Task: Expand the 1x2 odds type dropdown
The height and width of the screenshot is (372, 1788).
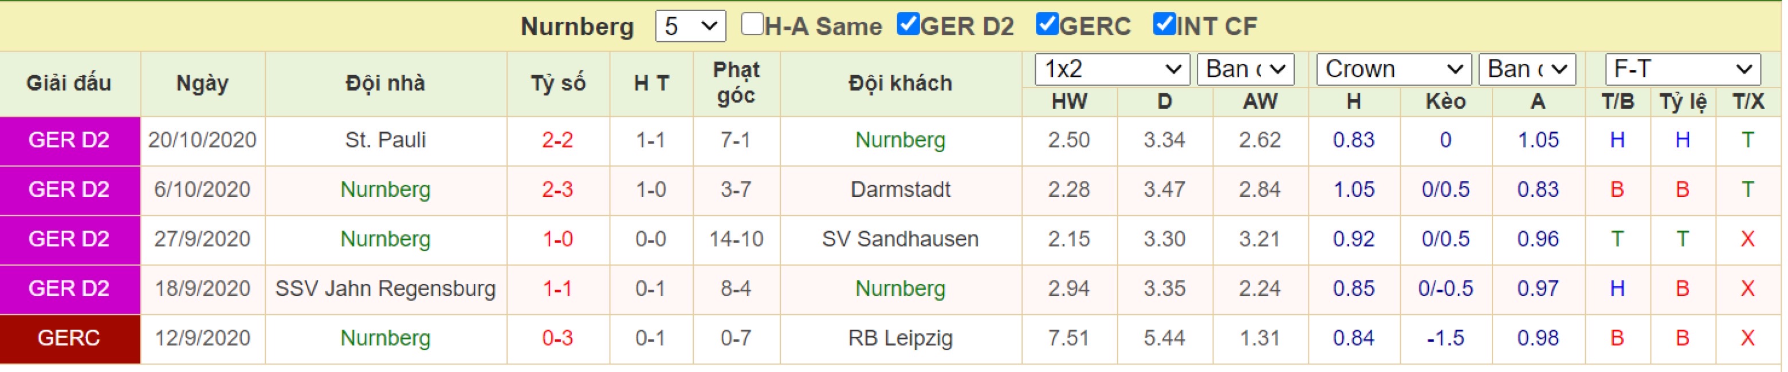Action: [x=1112, y=69]
